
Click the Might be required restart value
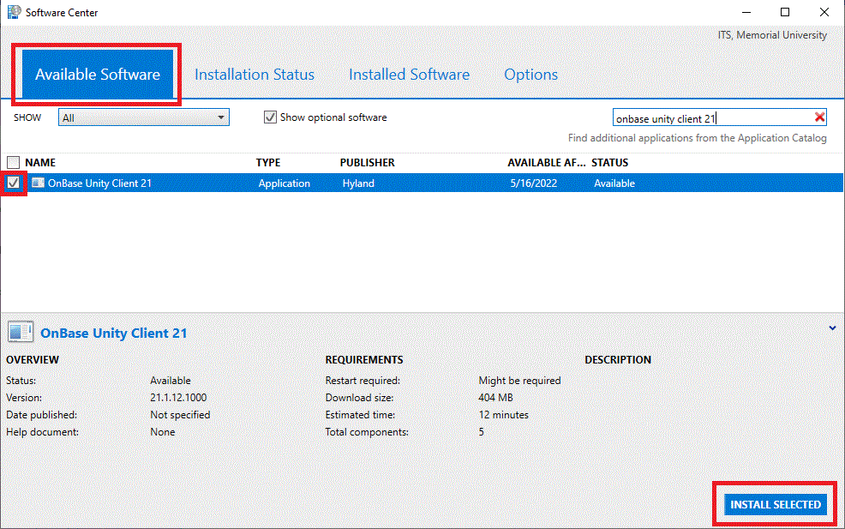(519, 380)
